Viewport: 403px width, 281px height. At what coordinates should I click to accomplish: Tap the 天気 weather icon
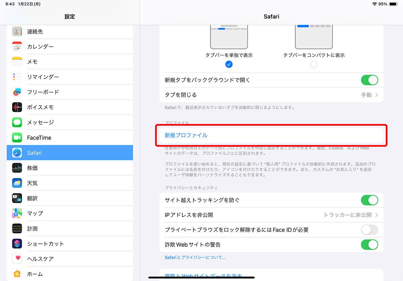[x=17, y=183]
